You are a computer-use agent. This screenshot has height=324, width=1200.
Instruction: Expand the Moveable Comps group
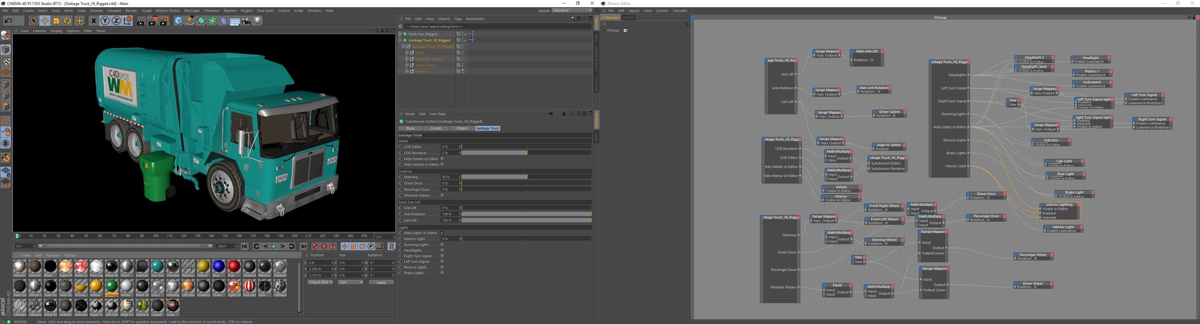407,59
